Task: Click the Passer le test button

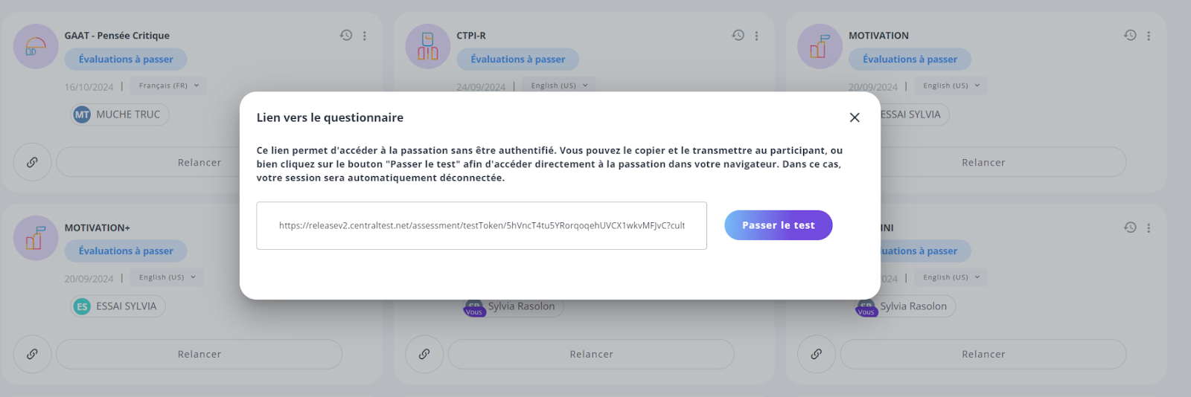Action: tap(778, 225)
